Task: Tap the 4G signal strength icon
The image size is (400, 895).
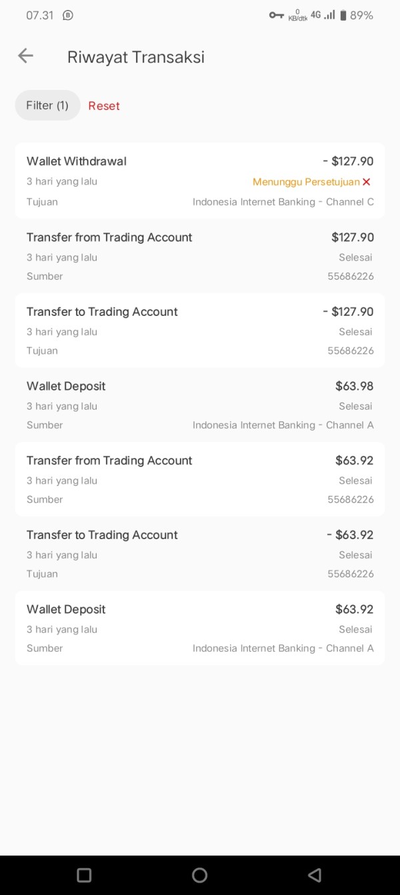Action: pos(323,15)
